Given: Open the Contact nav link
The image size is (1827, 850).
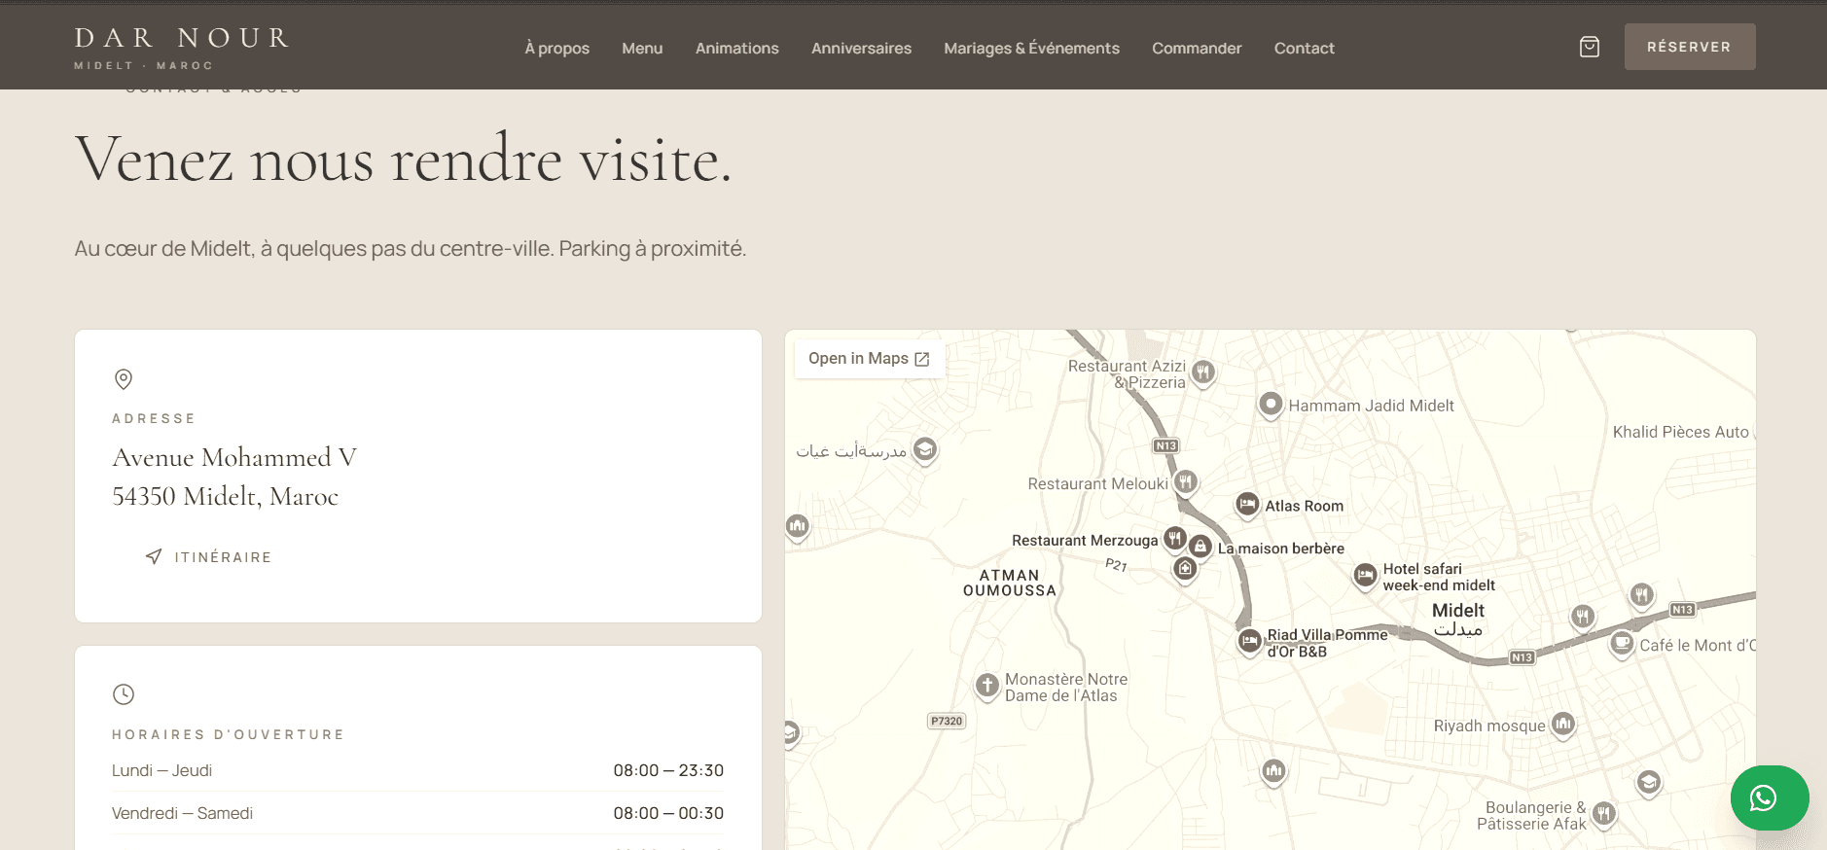Looking at the screenshot, I should tap(1305, 48).
